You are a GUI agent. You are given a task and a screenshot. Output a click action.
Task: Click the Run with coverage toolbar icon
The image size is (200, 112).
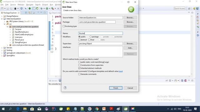pos(52,8)
